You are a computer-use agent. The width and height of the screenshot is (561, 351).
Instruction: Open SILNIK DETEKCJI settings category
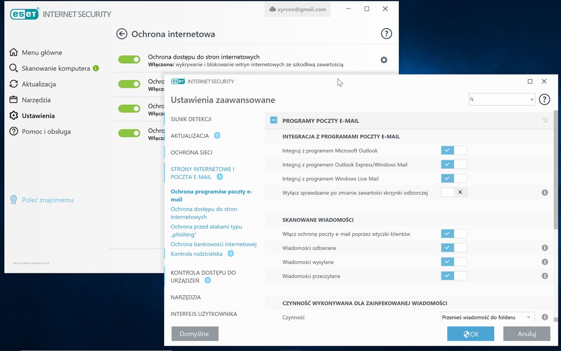(191, 119)
